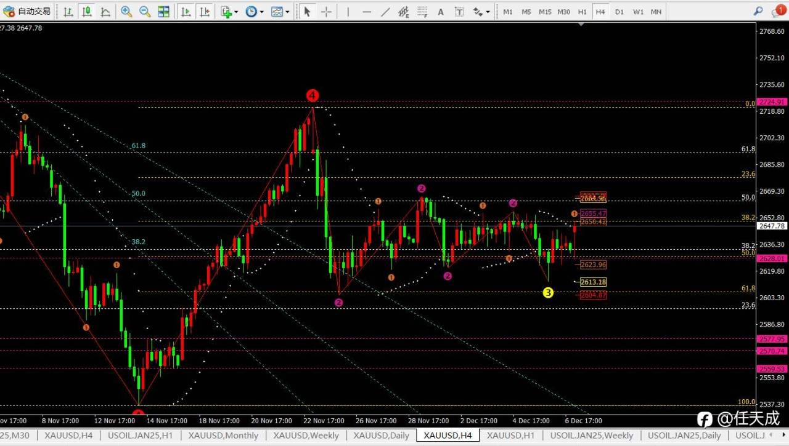Click the 2577.95 price level tag

point(772,339)
